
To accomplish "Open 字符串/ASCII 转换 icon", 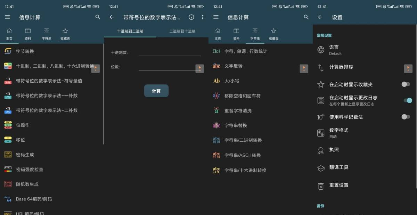I will click(x=216, y=155).
